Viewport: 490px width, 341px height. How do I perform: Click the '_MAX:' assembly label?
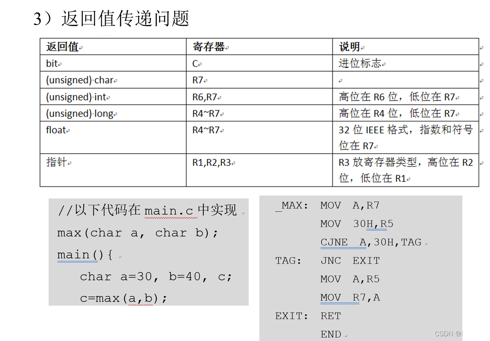click(x=291, y=205)
